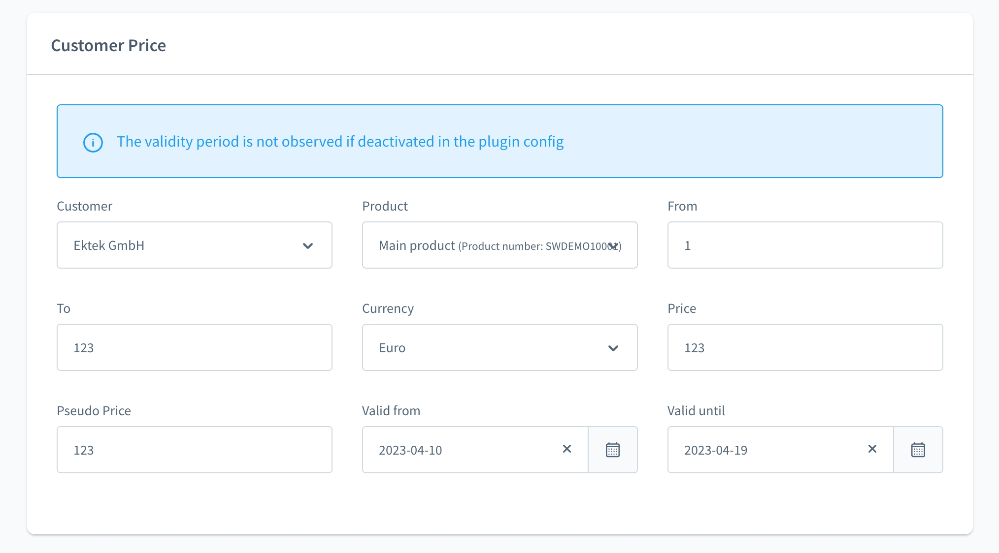The width and height of the screenshot is (999, 553).
Task: Clear the Valid from date
Action: (567, 449)
